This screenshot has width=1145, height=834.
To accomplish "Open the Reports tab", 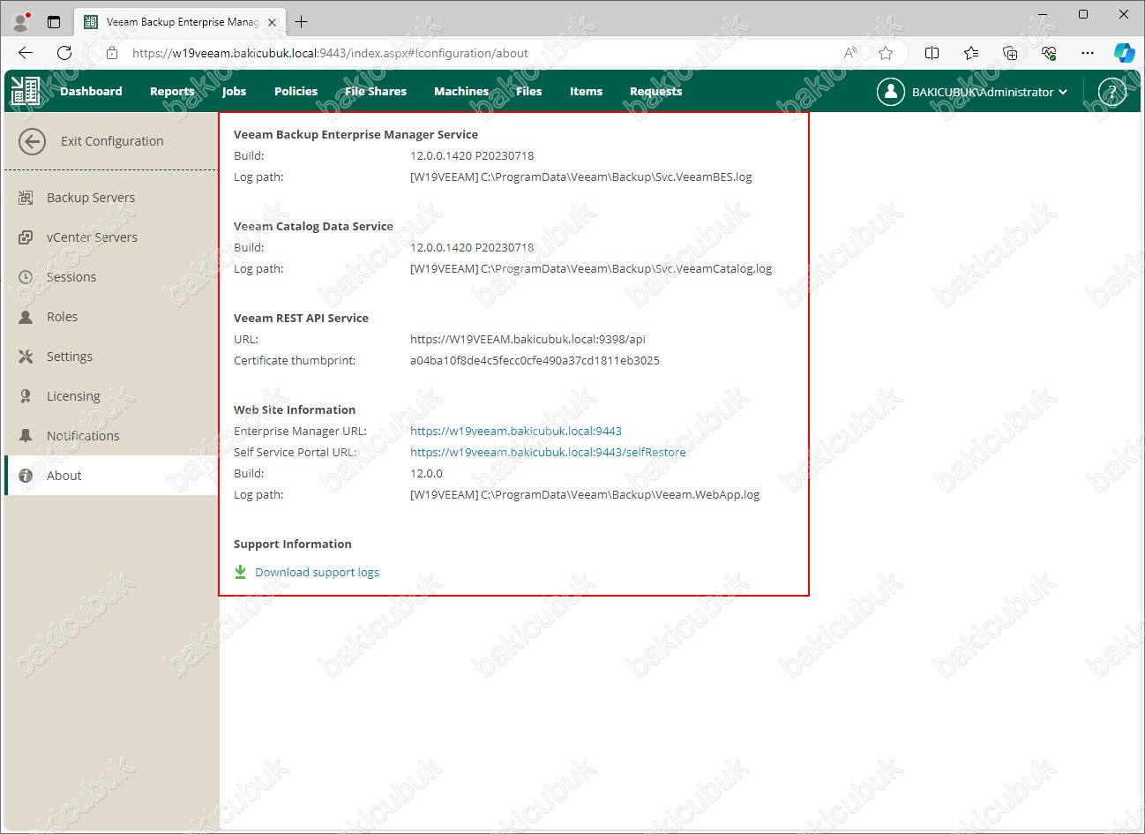I will [x=172, y=91].
